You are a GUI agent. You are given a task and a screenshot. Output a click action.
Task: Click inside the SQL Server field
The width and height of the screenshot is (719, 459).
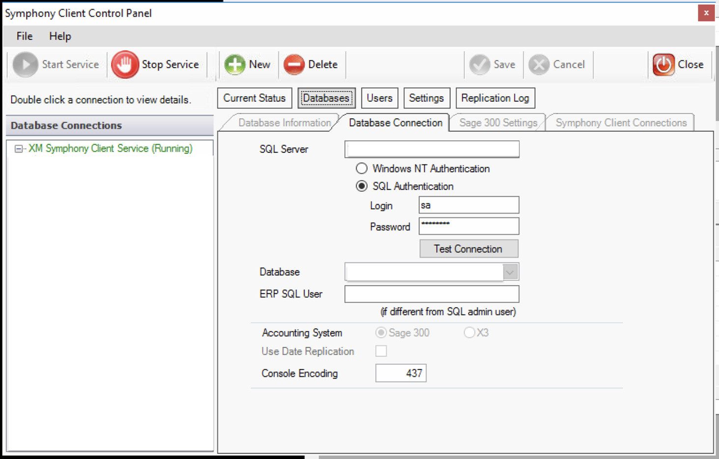coord(432,149)
